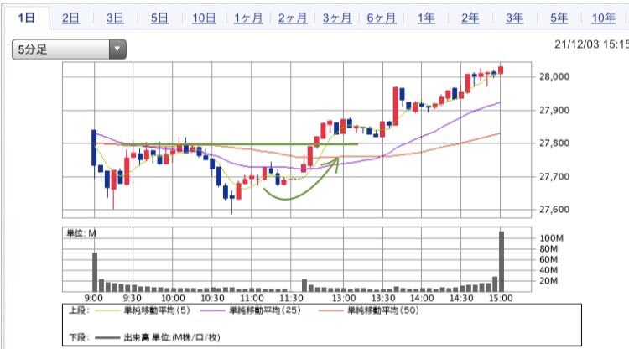Image resolution: width=629 pixels, height=349 pixels.
Task: Click the orange 50-period legend line sample
Action: coord(331,310)
